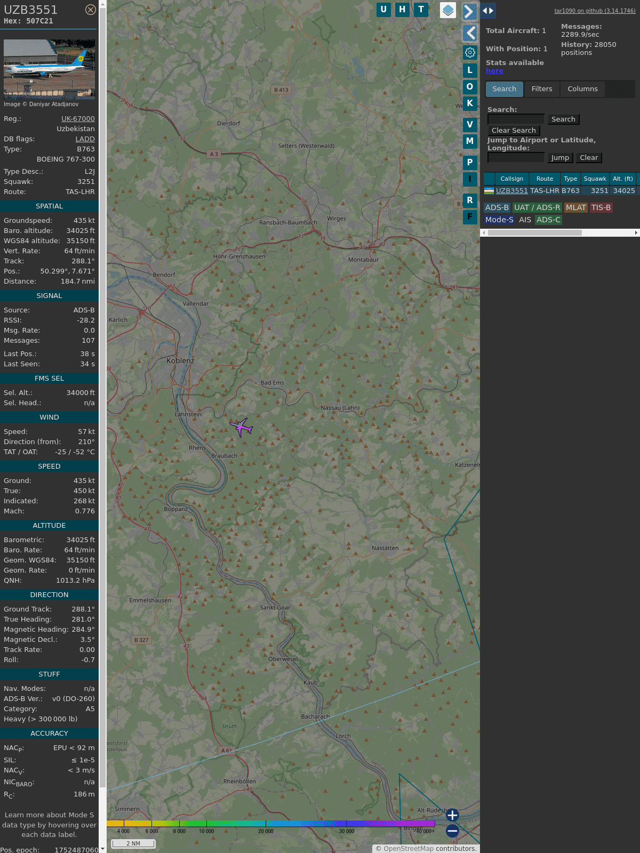
Task: Zoom out with the minus button
Action: (452, 831)
